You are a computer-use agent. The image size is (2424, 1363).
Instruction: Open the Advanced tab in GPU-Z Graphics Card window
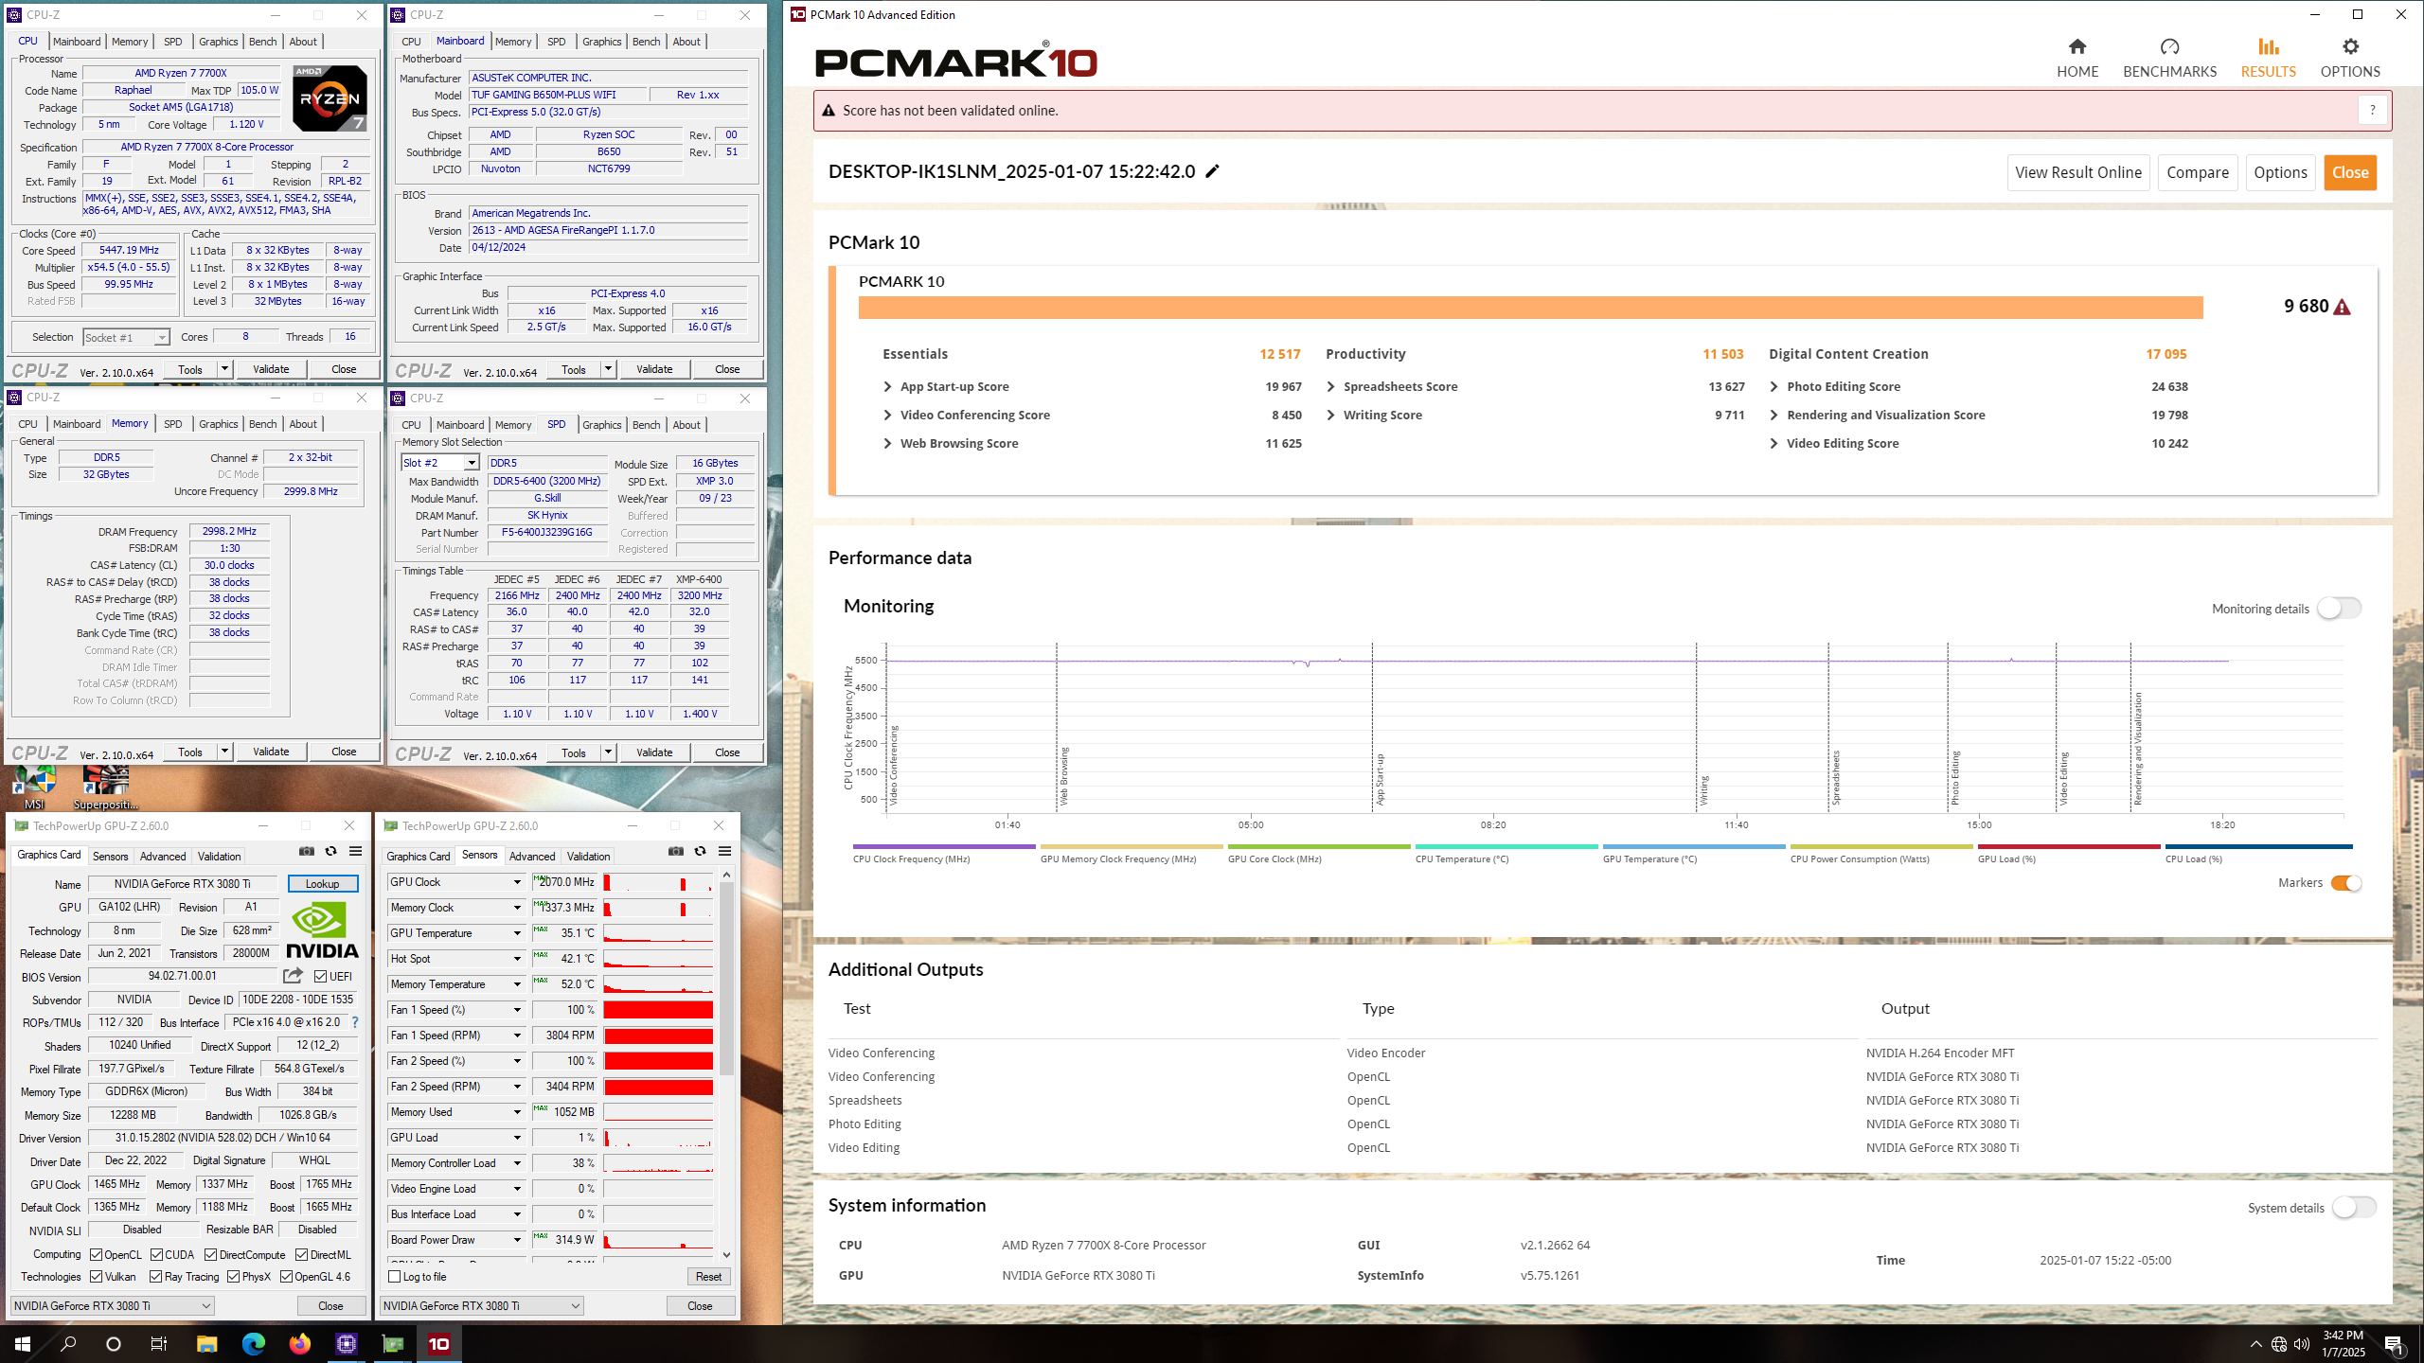pos(162,856)
